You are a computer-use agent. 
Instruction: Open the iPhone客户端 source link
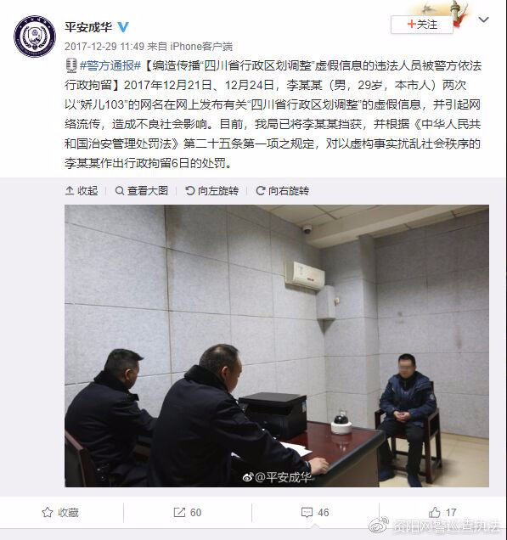point(201,46)
